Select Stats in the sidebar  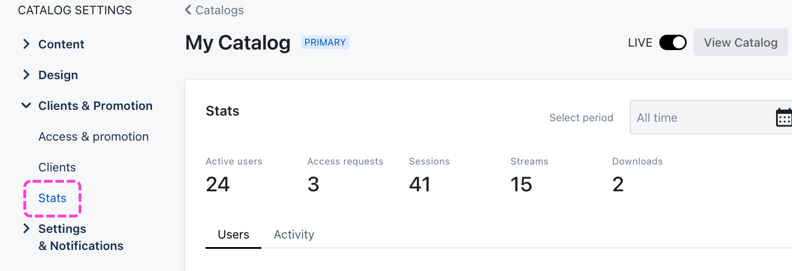52,198
